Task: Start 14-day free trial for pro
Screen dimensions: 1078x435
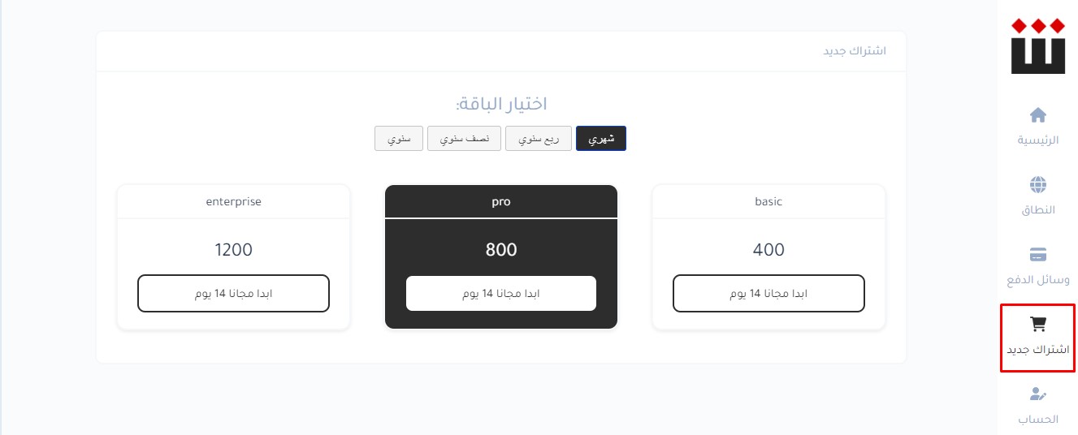Action: [501, 293]
